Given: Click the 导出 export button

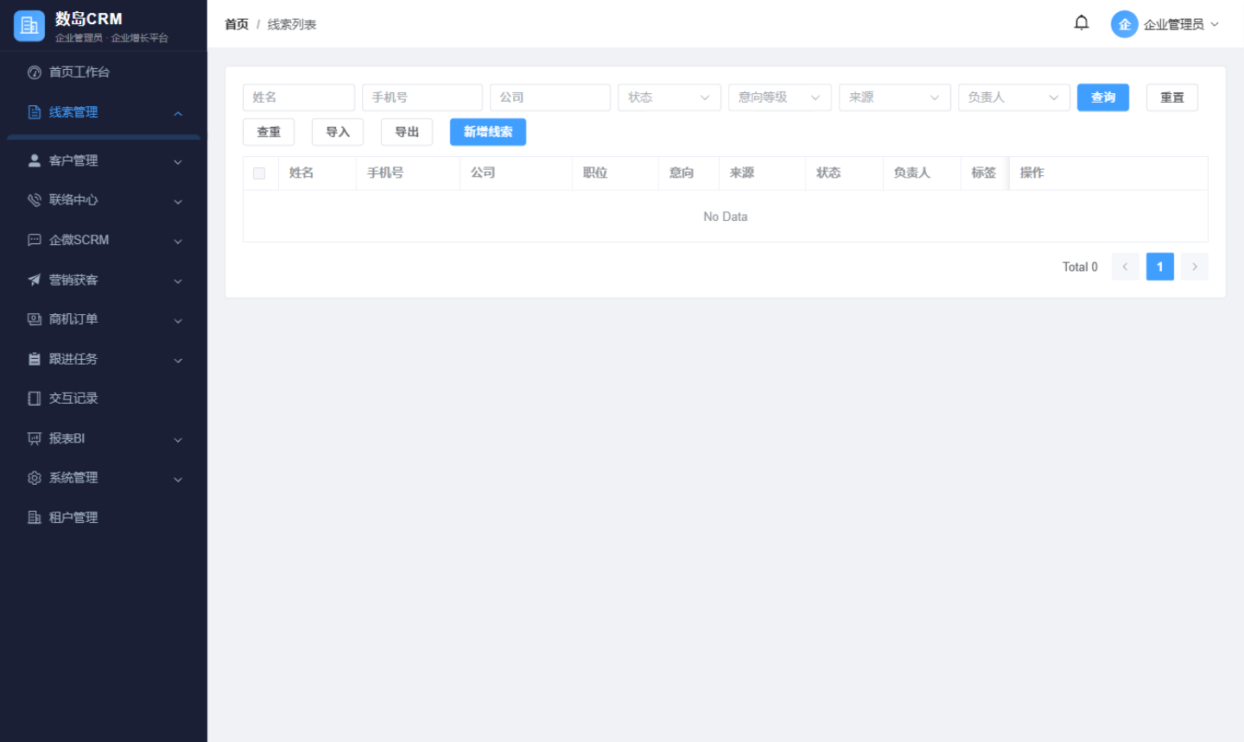Looking at the screenshot, I should click(x=407, y=132).
